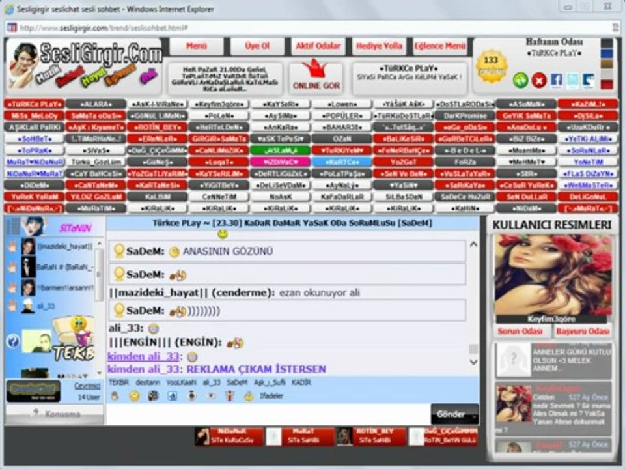The image size is (625, 469).
Task: Click the raised hand next to mazideki_hayat
Action: [x=13, y=246]
